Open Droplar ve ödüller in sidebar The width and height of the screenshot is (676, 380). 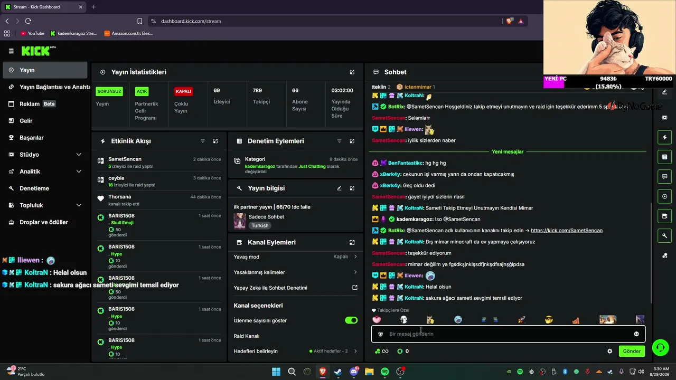[45, 222]
